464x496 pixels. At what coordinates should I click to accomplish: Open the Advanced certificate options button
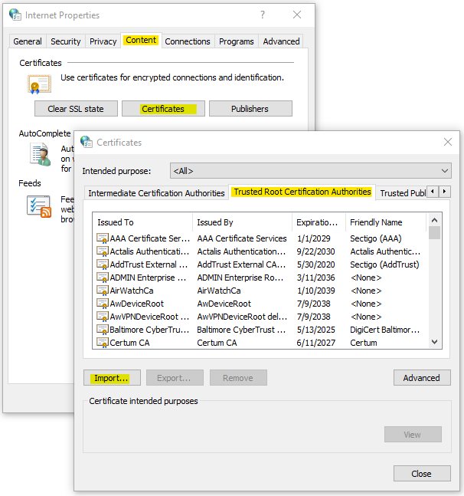(x=421, y=378)
